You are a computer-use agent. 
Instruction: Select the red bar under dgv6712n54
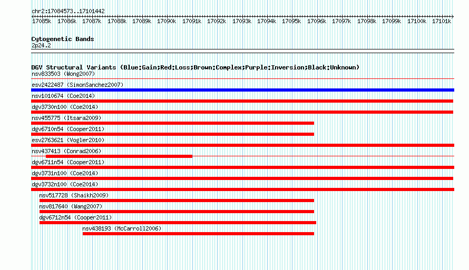(178, 223)
